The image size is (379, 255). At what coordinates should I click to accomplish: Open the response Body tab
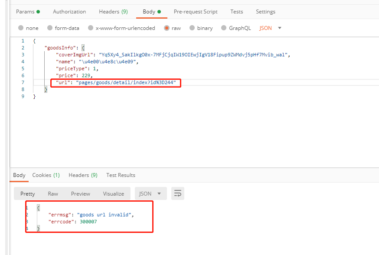(19, 175)
